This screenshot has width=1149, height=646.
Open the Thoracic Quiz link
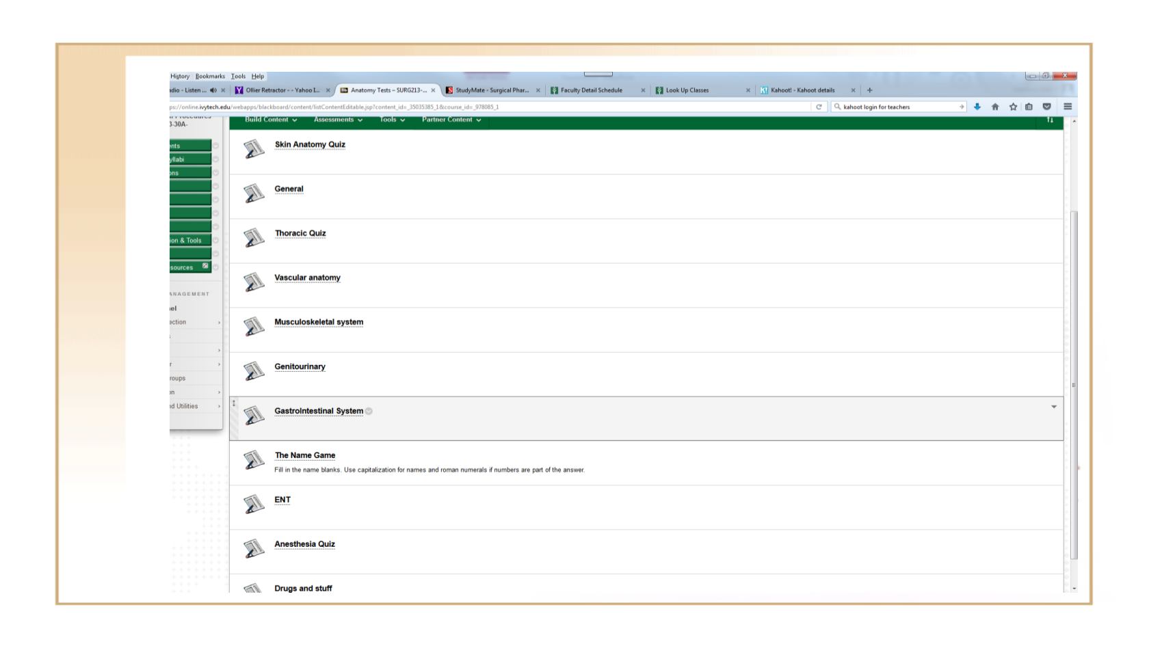pyautogui.click(x=300, y=234)
